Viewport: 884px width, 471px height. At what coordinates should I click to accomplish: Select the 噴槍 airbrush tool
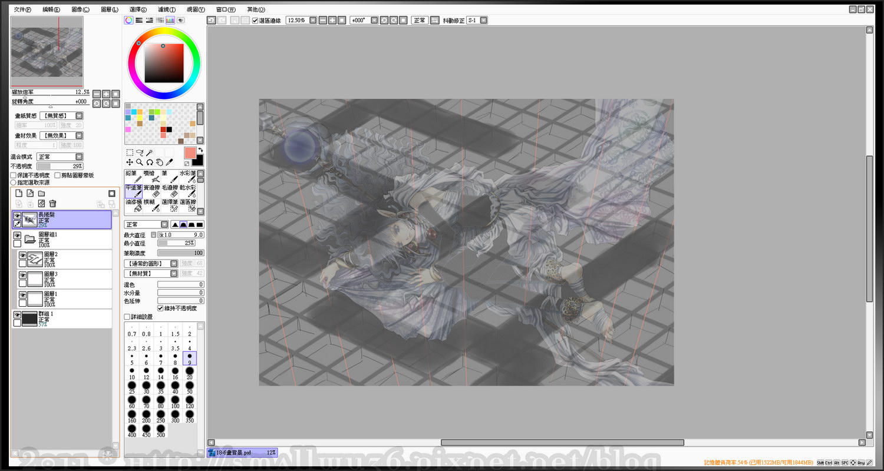point(151,177)
